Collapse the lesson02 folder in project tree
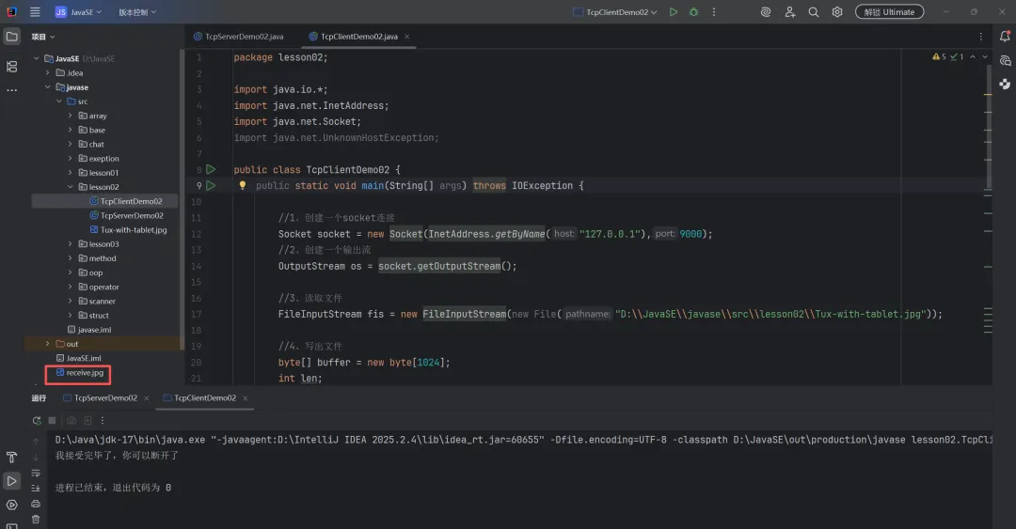 71,187
